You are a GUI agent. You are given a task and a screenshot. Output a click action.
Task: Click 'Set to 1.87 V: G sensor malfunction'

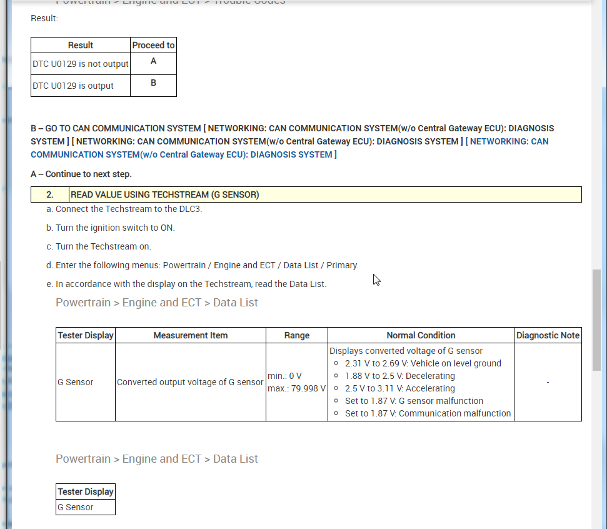click(x=414, y=401)
